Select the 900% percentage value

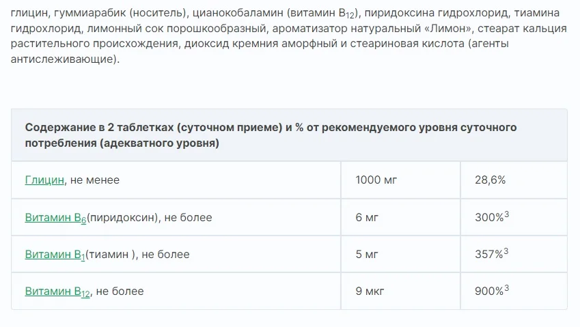coord(488,292)
